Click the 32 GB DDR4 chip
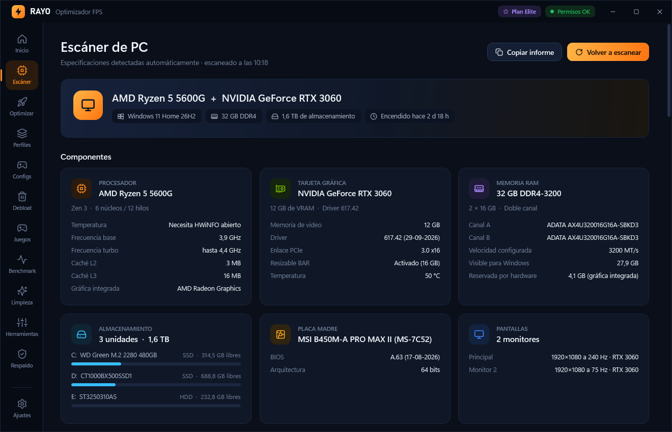This screenshot has height=432, width=672. (x=234, y=116)
